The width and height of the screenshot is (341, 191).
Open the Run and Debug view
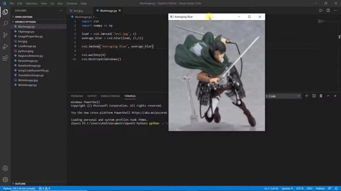5,47
